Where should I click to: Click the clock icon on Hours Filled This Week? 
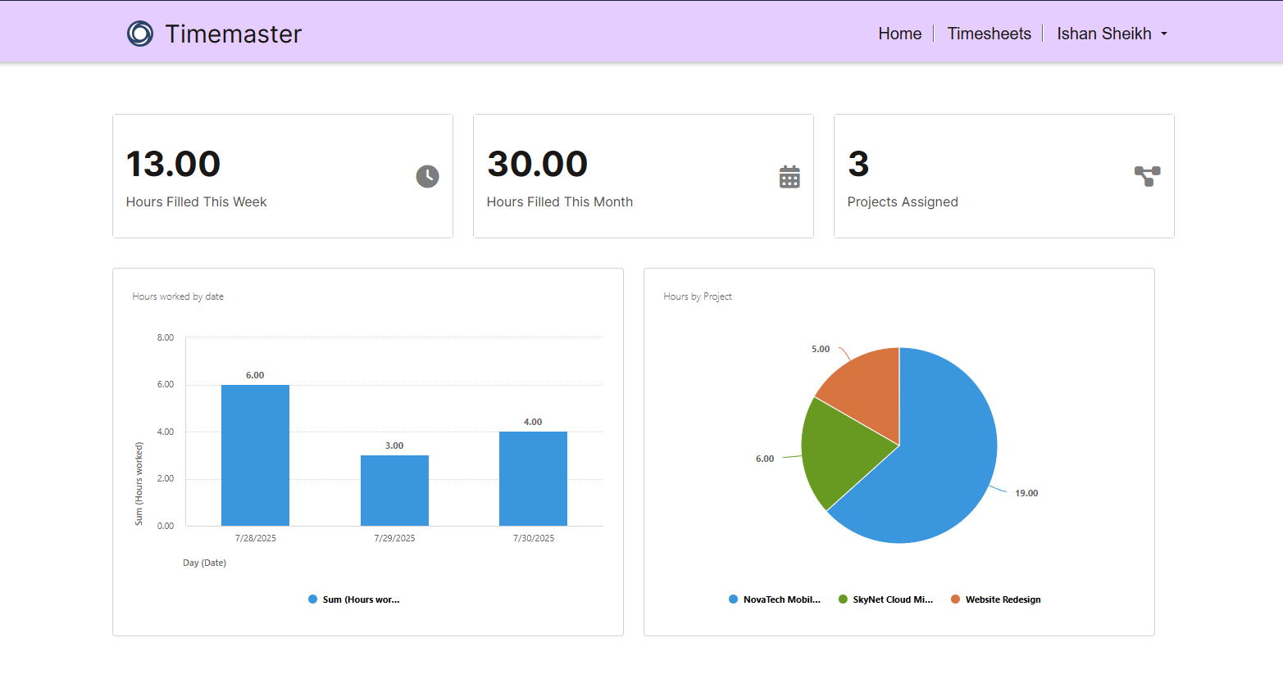pyautogui.click(x=427, y=176)
